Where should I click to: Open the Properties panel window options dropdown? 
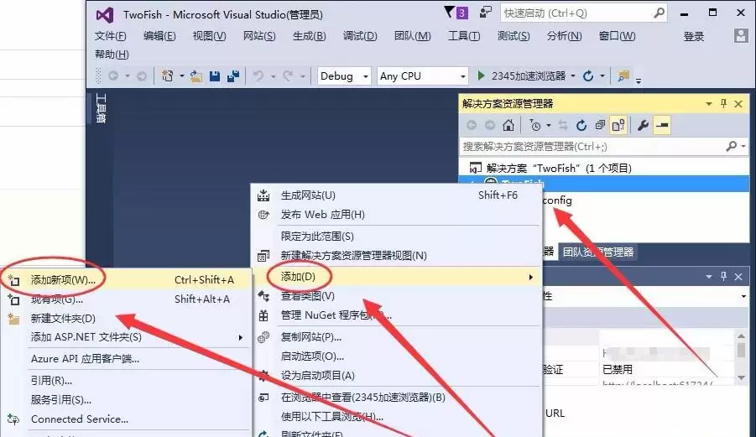point(709,277)
